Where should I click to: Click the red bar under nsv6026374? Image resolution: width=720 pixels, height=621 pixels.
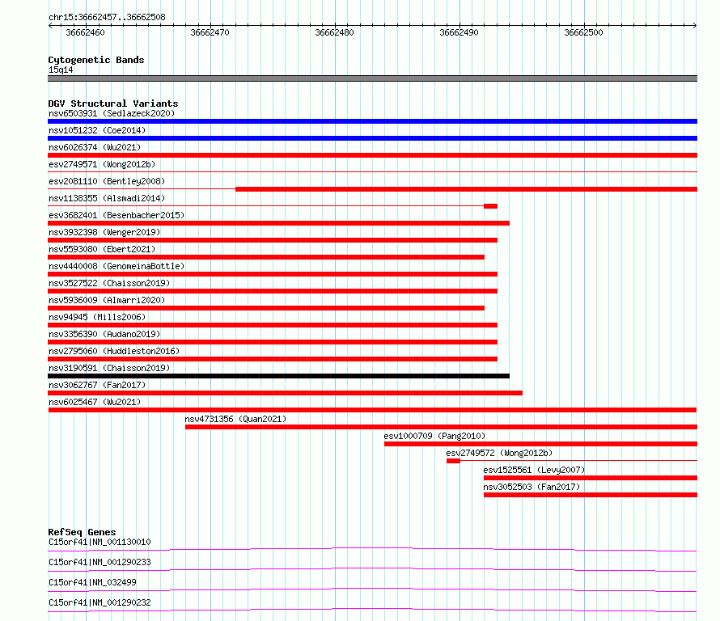pos(372,155)
